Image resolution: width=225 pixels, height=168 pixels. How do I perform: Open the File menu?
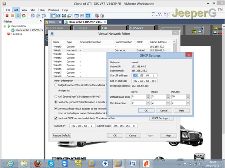8,10
